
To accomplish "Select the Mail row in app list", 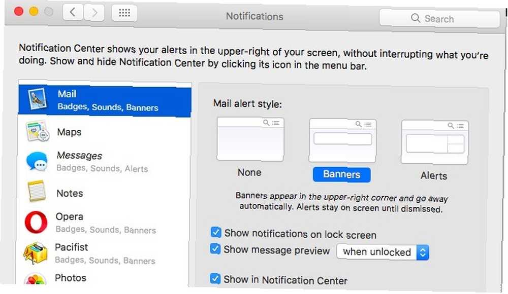I will (x=104, y=100).
